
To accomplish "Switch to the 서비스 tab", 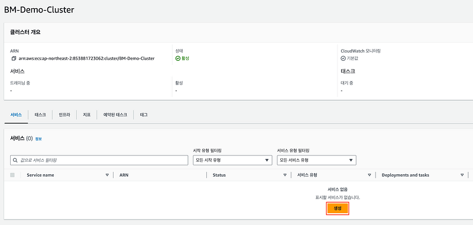I will point(16,115).
